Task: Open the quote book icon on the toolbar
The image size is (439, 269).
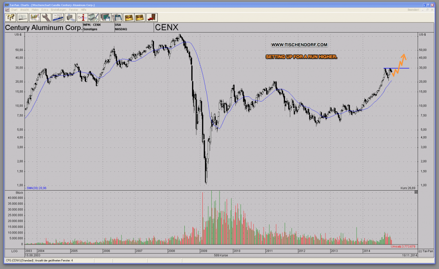Action: (x=22, y=17)
